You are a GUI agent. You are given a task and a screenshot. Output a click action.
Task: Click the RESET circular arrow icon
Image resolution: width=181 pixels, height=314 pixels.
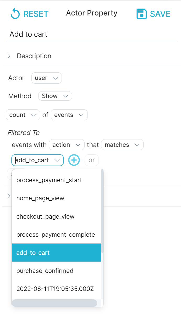coord(15,14)
